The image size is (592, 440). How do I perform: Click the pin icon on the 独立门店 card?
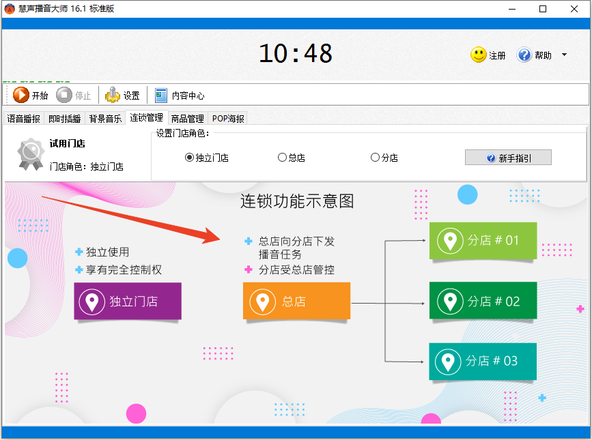pyautogui.click(x=92, y=301)
